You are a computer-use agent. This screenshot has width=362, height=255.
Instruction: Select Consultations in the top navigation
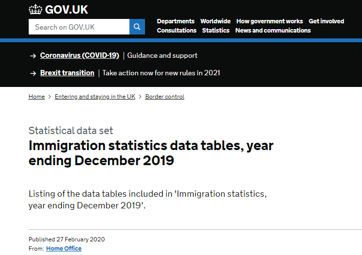click(177, 31)
